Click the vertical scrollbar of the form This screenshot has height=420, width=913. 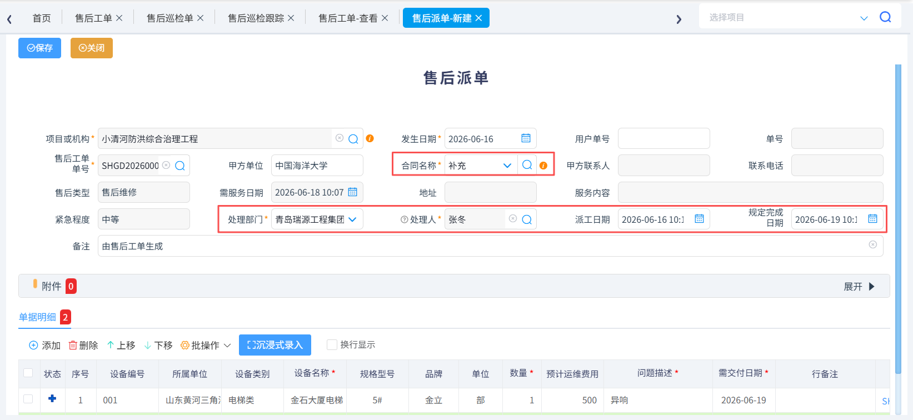(898, 219)
